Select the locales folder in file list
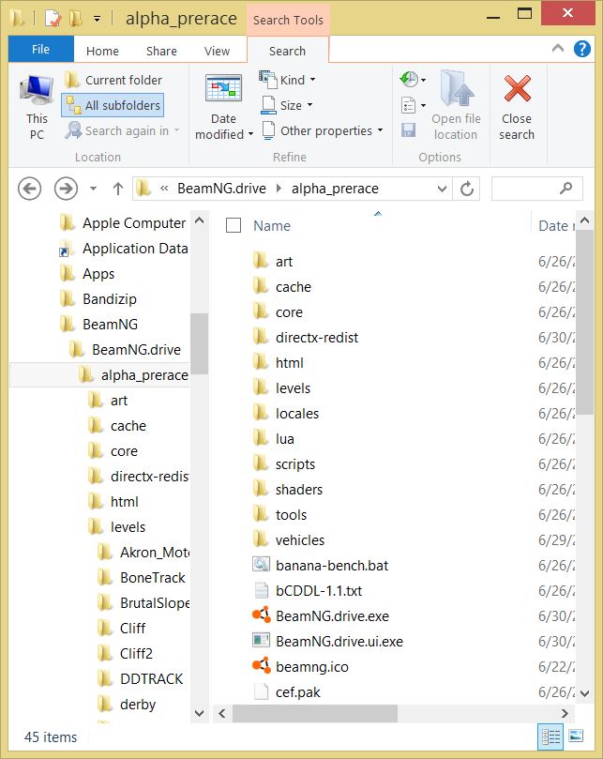 (x=296, y=414)
